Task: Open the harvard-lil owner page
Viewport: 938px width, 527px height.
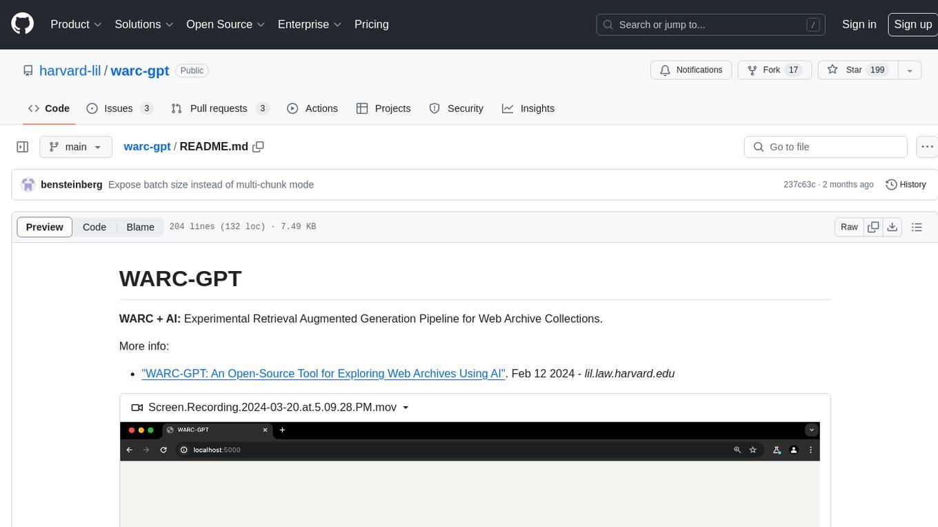Action: point(70,70)
